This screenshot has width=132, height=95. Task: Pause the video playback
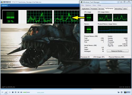click(x=6, y=92)
